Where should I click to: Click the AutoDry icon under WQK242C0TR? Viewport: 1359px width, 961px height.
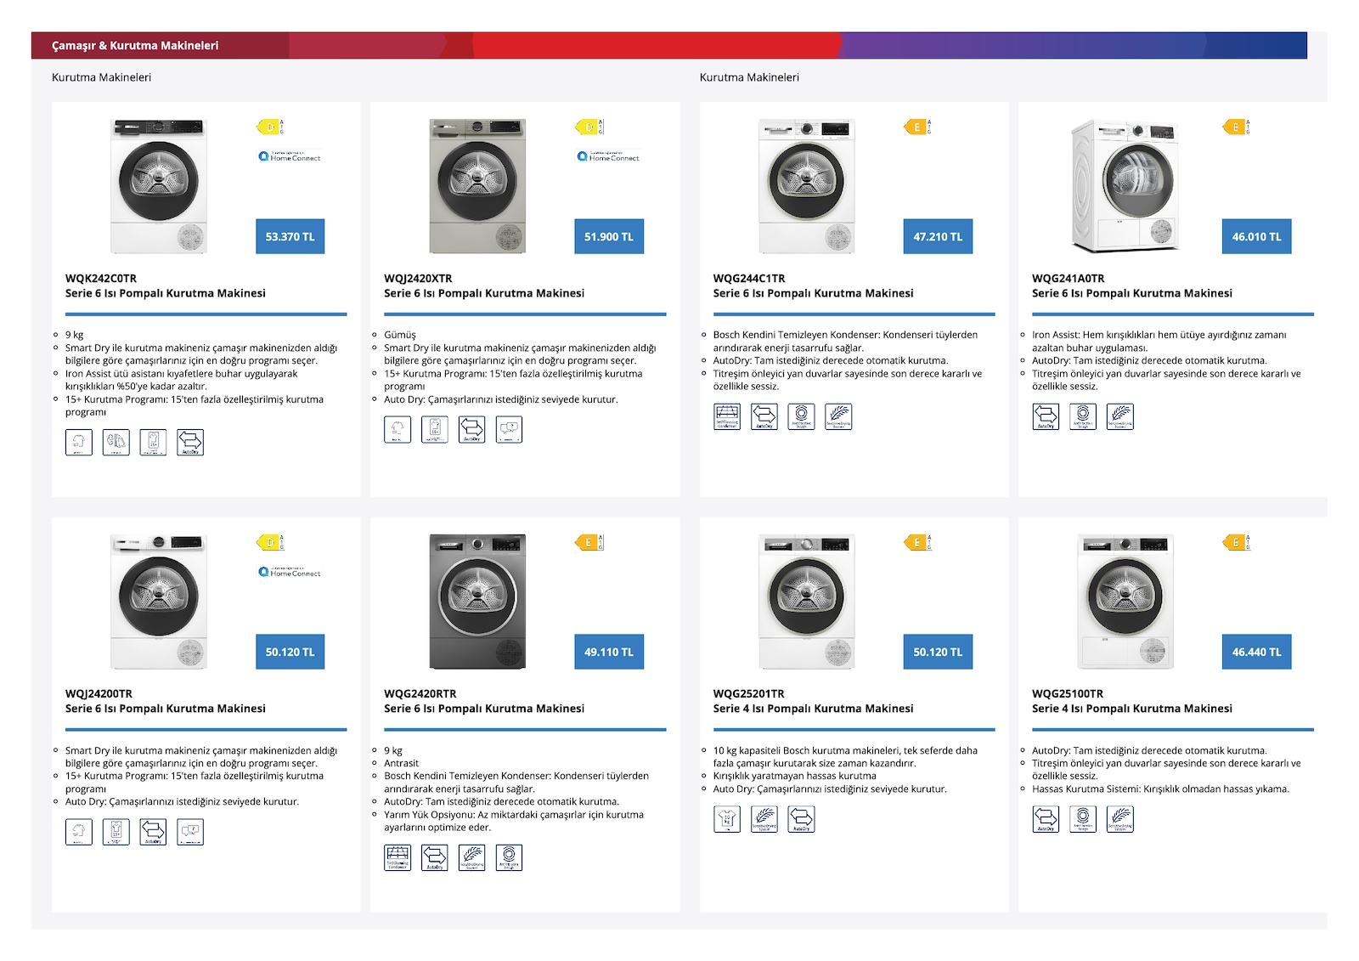coord(190,442)
